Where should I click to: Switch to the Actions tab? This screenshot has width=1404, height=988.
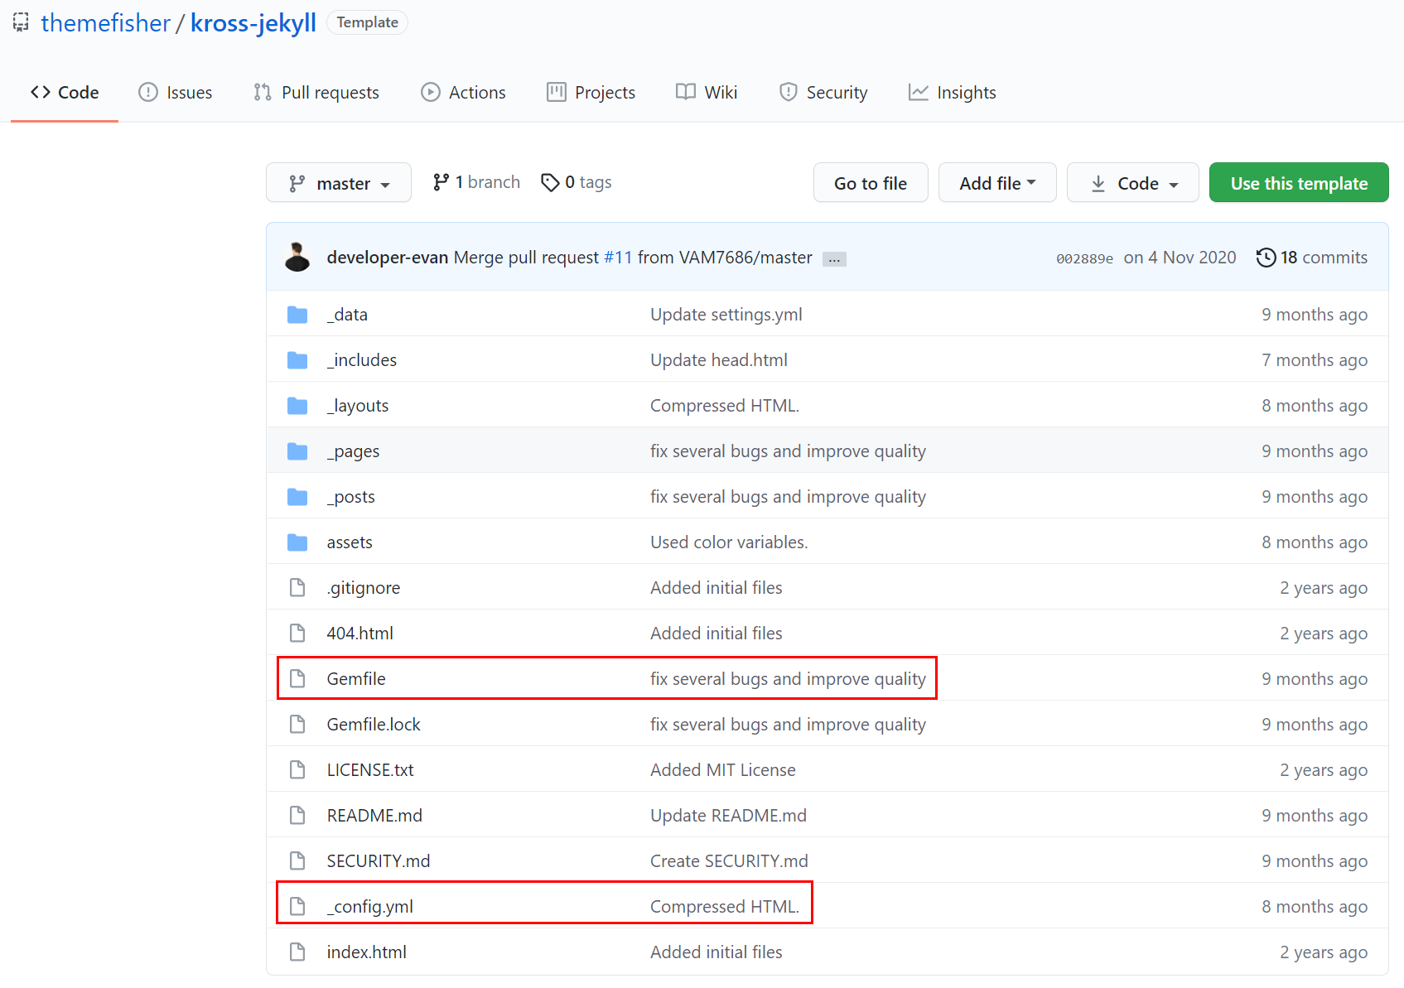coord(463,93)
